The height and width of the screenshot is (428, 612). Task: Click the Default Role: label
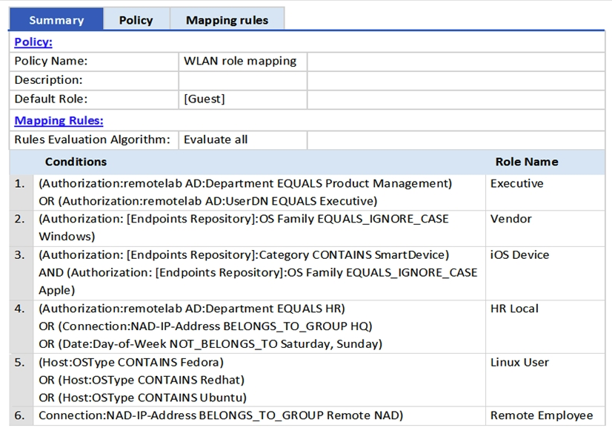51,99
